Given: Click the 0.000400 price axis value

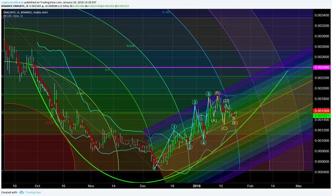Looking at the screenshot, I should [322, 172].
